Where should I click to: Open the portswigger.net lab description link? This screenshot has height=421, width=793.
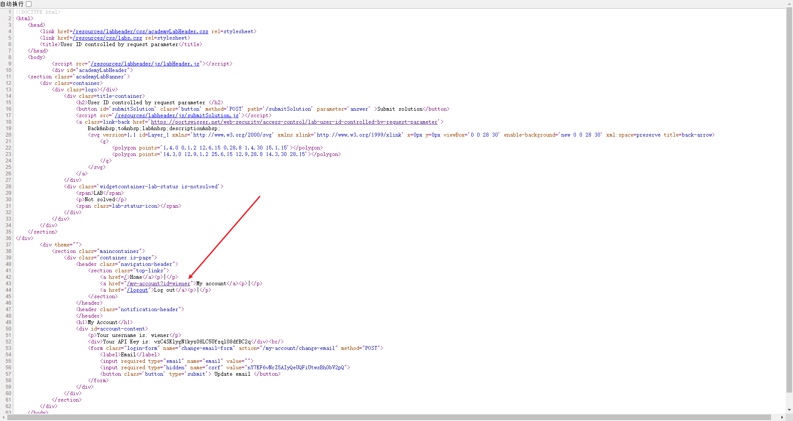point(294,122)
